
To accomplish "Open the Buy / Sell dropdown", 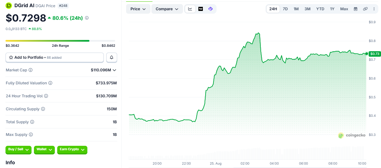I will coord(19,150).
